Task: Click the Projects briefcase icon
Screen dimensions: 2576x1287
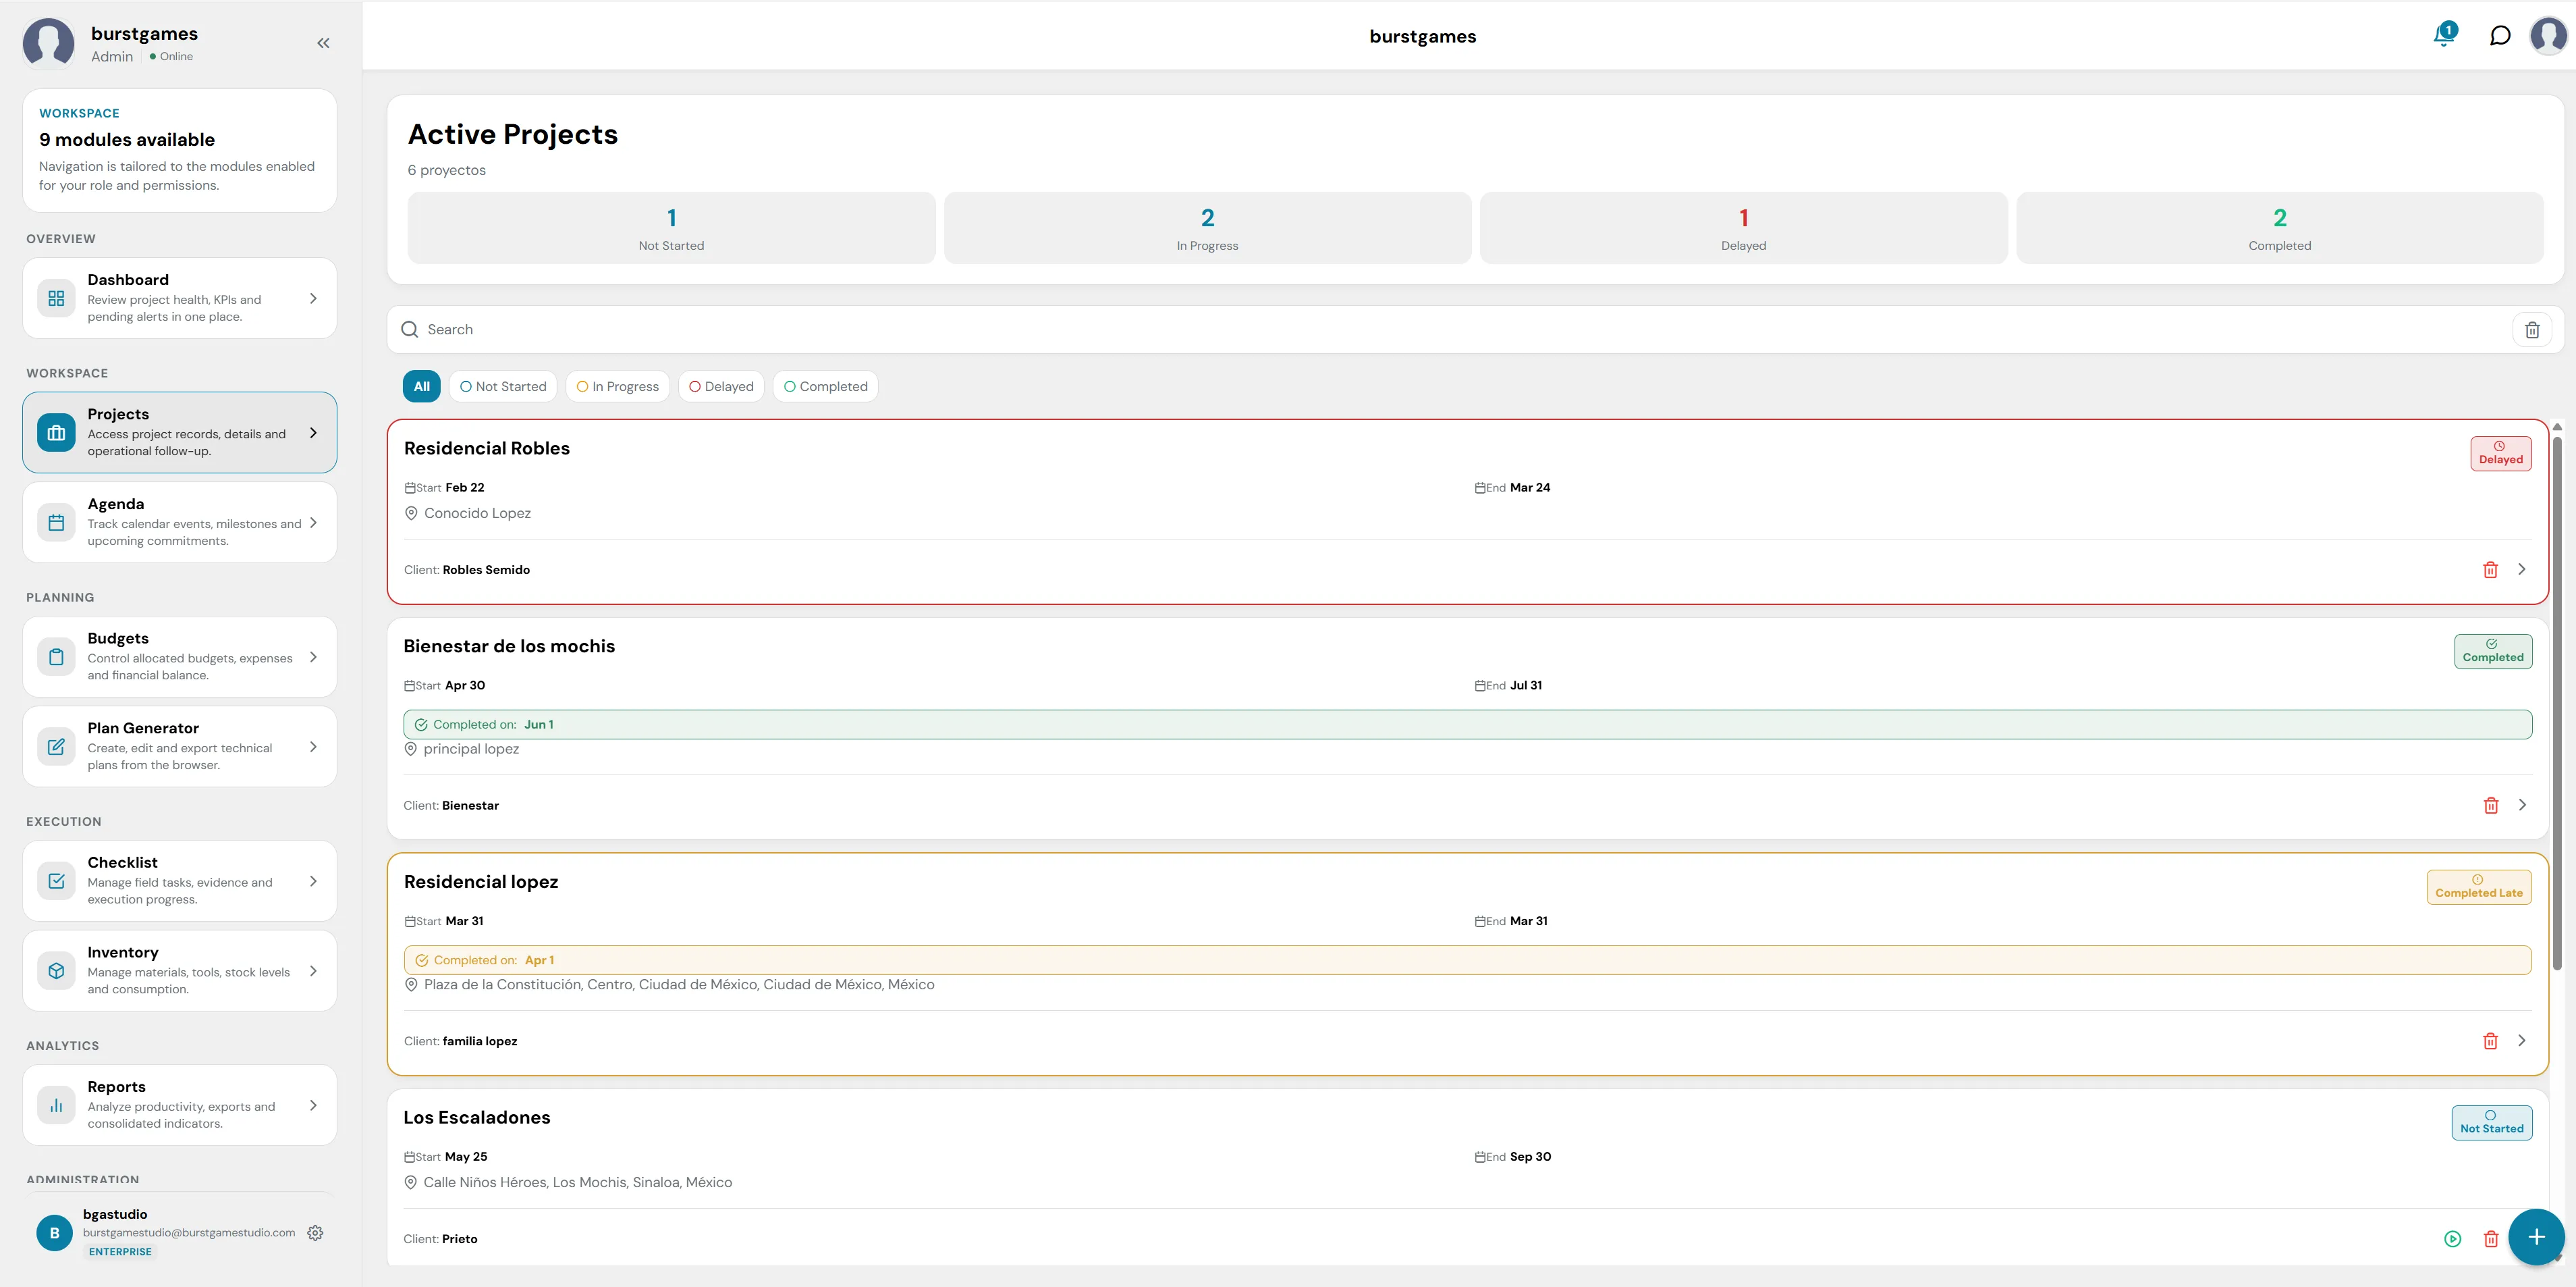Action: [x=56, y=432]
